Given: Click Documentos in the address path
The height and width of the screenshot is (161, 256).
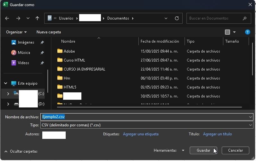Looking at the screenshot, I should (118, 18).
